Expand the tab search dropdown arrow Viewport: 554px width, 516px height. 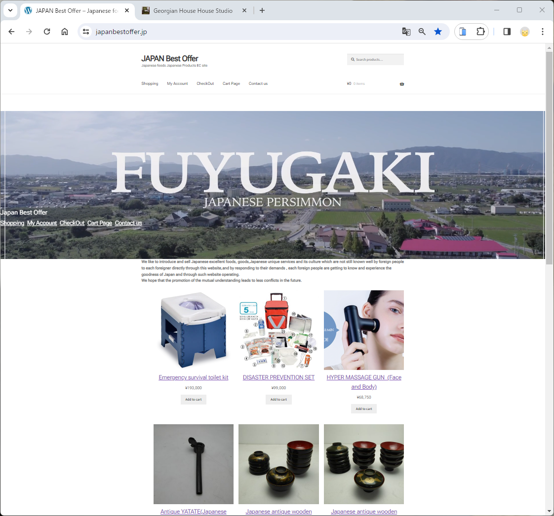[10, 10]
